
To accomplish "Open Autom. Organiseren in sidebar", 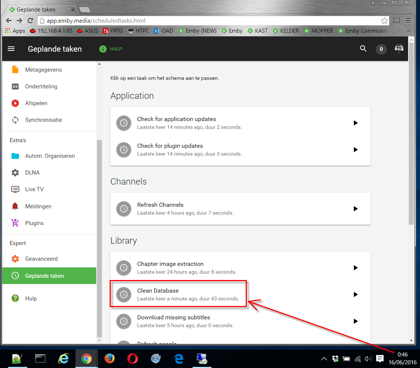I will [x=49, y=156].
